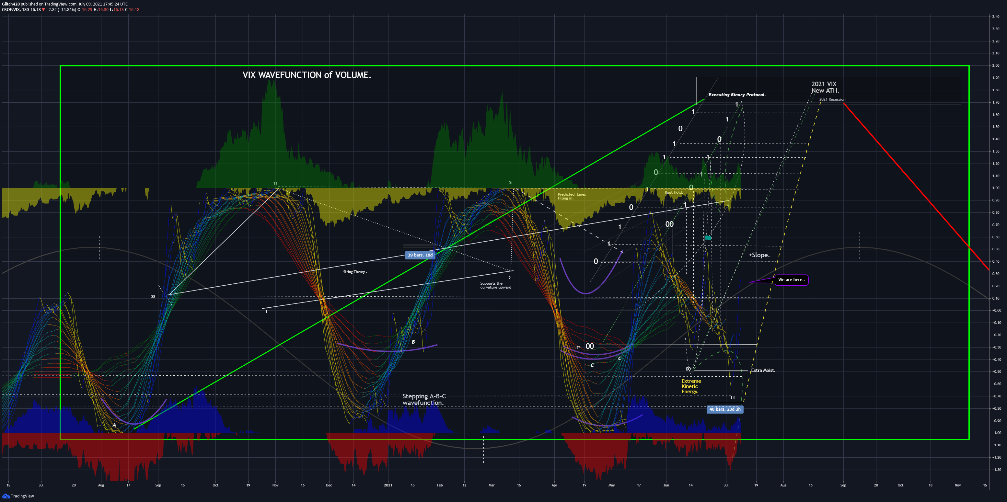
Task: Click the 'We are here..' callout bubble
Action: coord(791,280)
